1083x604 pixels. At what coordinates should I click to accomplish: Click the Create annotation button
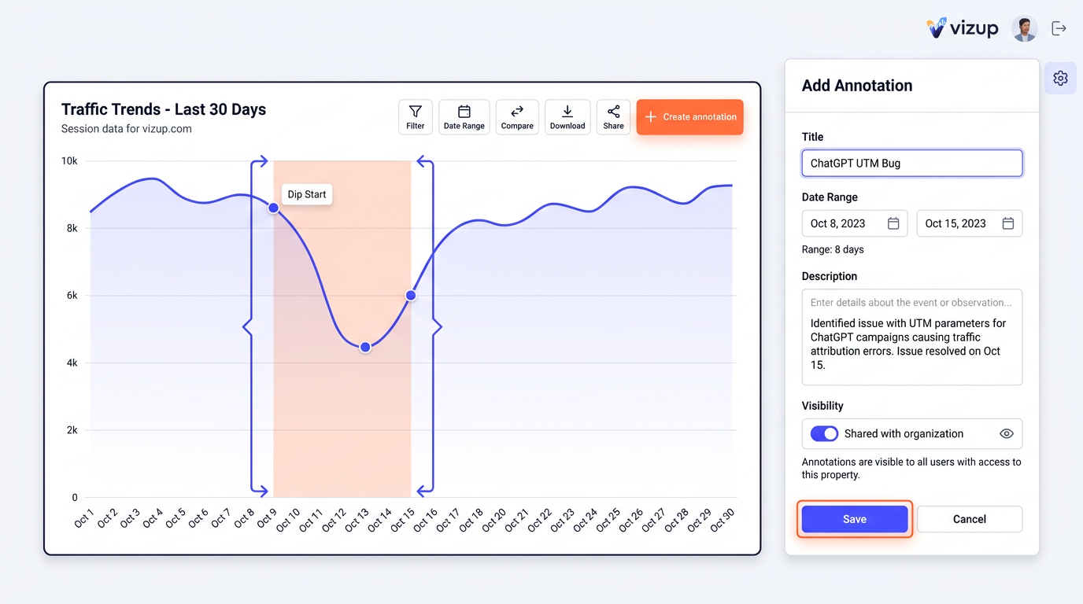690,117
